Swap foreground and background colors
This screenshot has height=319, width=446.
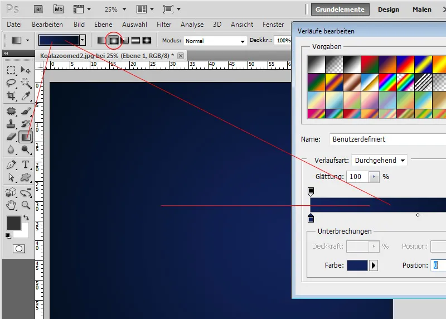(26, 217)
